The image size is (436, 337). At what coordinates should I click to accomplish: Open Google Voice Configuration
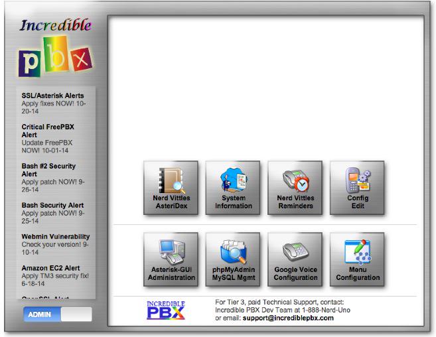(295, 259)
